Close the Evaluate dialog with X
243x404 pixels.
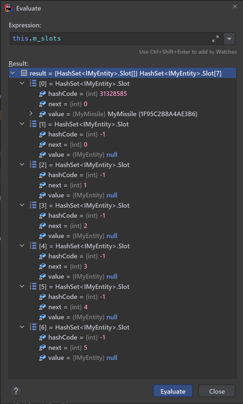click(x=235, y=6)
